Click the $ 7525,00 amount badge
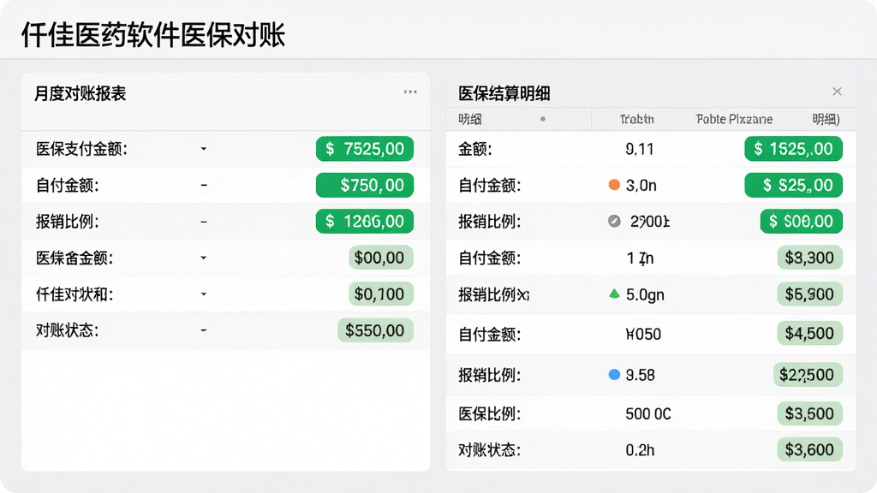Screen dimensions: 877x493 pyautogui.click(x=365, y=149)
